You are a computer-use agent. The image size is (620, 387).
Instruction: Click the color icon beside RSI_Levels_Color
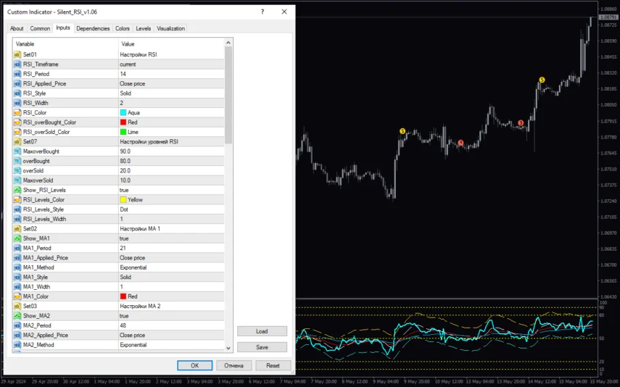click(17, 199)
